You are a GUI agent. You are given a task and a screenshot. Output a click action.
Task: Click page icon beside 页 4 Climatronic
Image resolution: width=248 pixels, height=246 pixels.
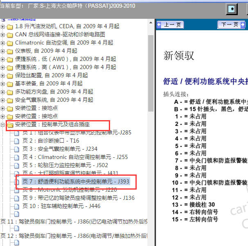17,157
